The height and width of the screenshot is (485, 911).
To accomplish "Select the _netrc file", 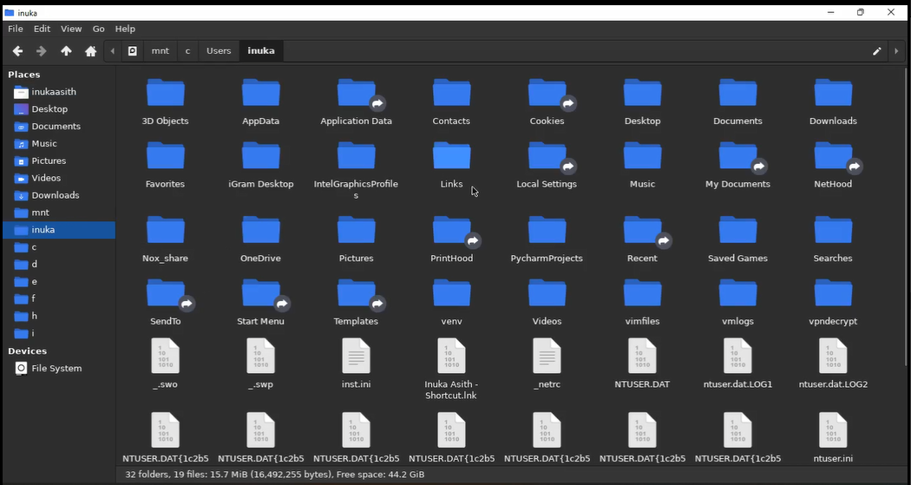I will [547, 364].
